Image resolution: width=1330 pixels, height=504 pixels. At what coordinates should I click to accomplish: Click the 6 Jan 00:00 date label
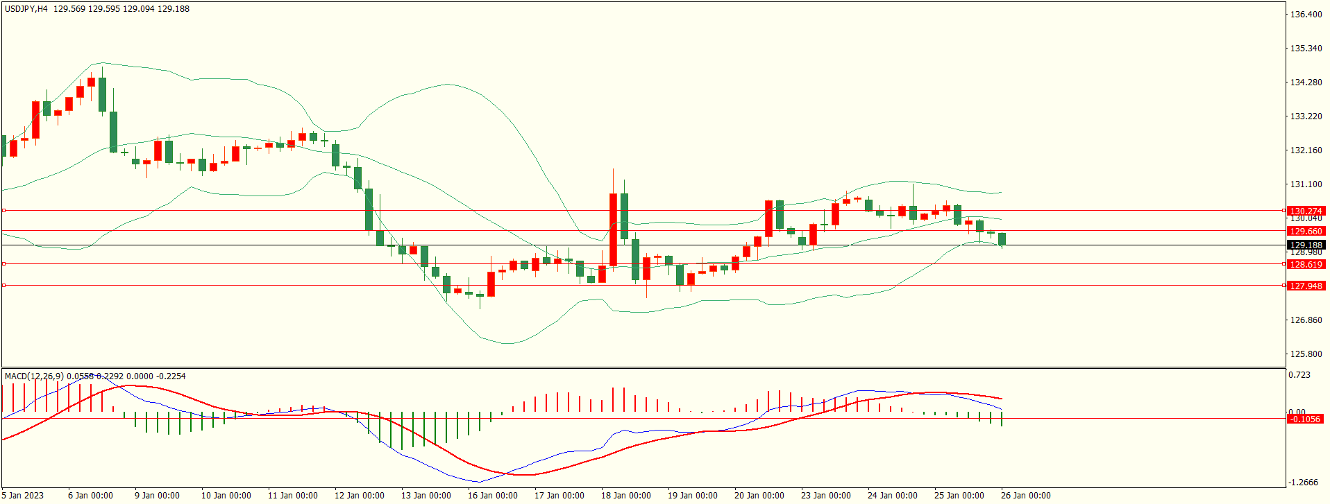coord(90,495)
